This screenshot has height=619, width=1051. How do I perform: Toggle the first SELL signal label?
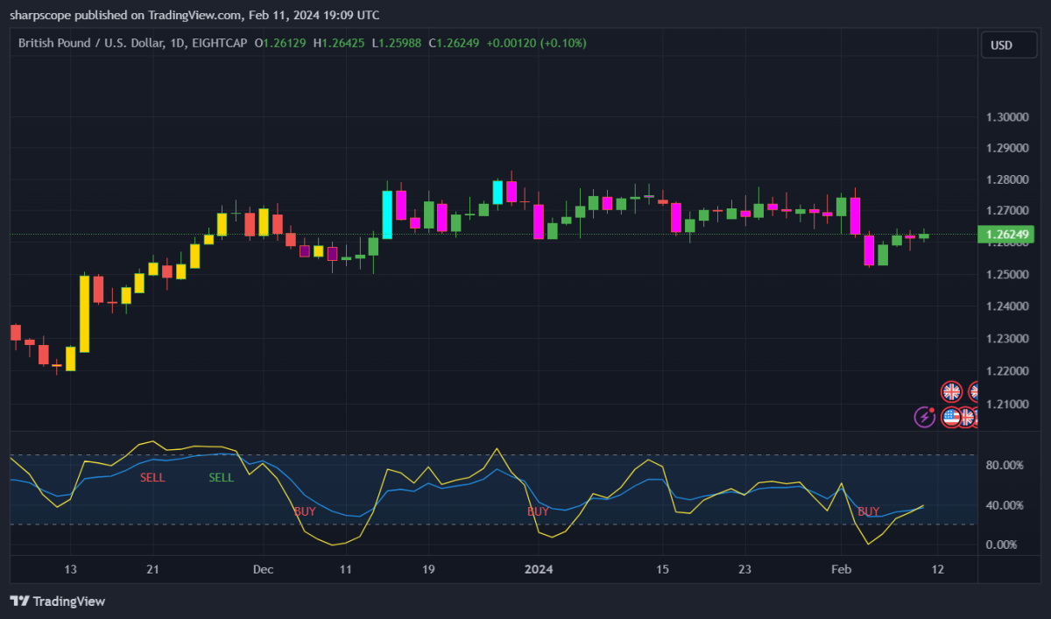(x=152, y=477)
